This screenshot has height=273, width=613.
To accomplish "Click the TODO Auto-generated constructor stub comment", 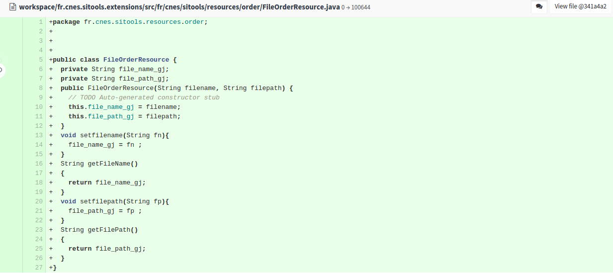I will (144, 98).
